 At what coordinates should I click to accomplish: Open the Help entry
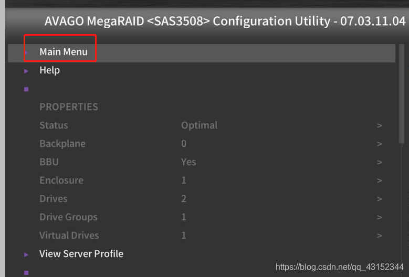pos(49,70)
